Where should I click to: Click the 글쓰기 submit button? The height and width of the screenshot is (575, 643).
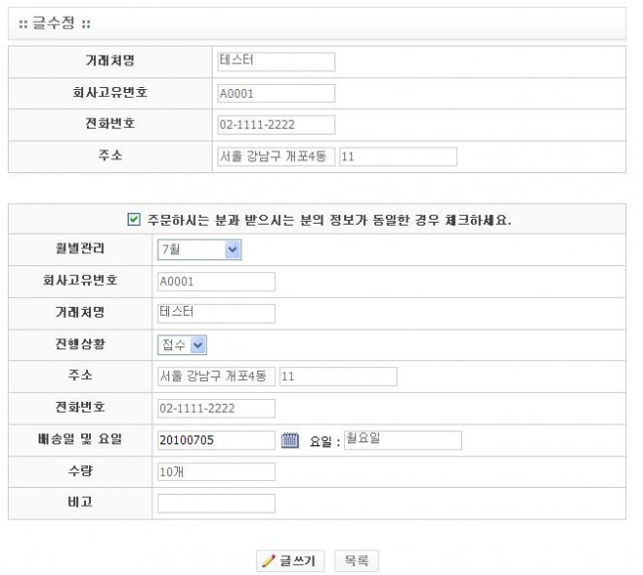pyautogui.click(x=290, y=561)
